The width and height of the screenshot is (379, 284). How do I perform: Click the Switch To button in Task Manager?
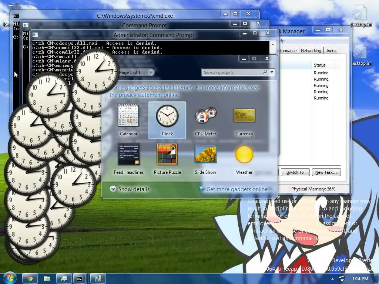(295, 172)
